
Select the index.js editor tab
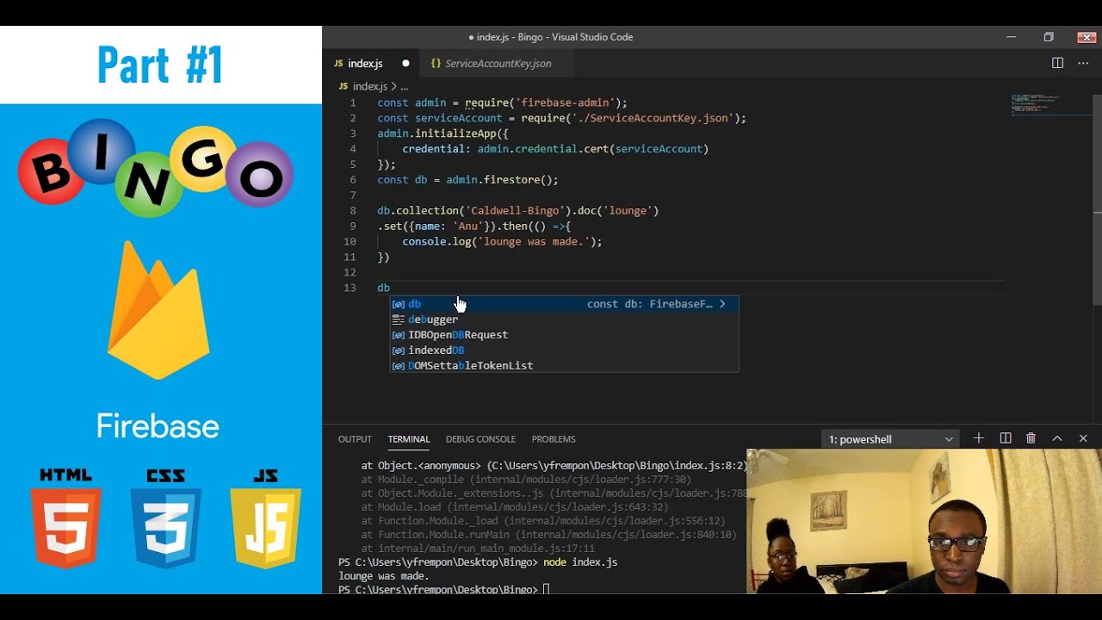pos(371,63)
